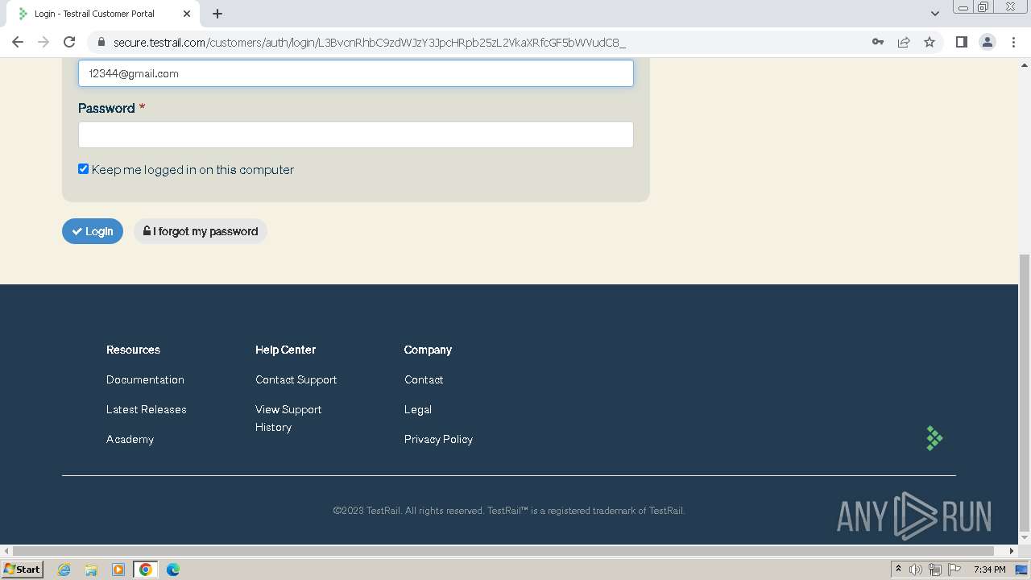Launch Internet Explorer from the taskbar
Image resolution: width=1031 pixels, height=580 pixels.
point(64,570)
